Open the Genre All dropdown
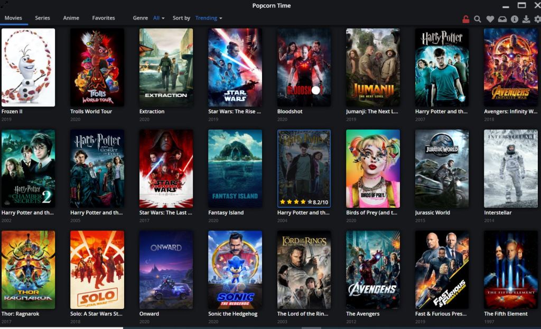Viewport: 541px width, 329px height. click(157, 17)
